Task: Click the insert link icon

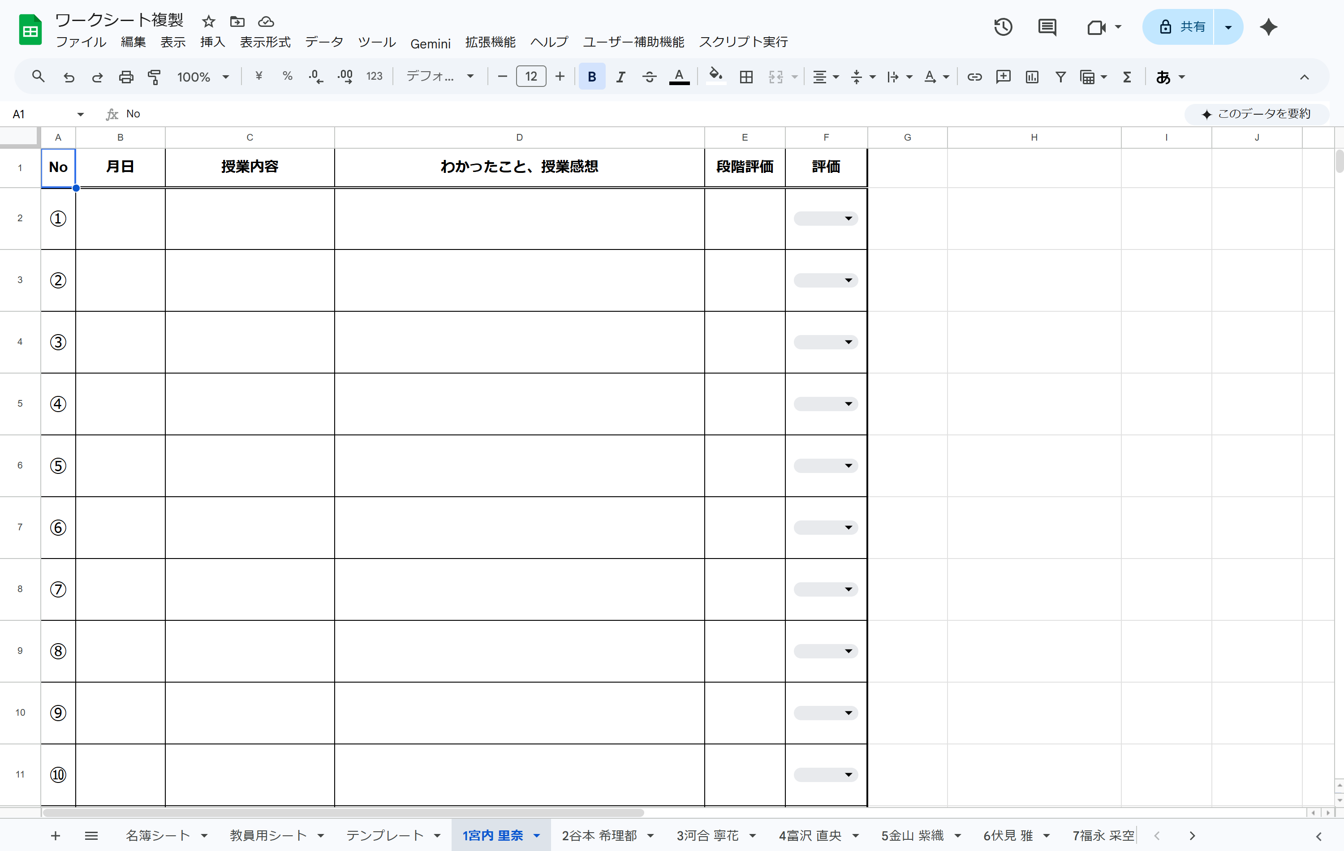Action: [974, 77]
